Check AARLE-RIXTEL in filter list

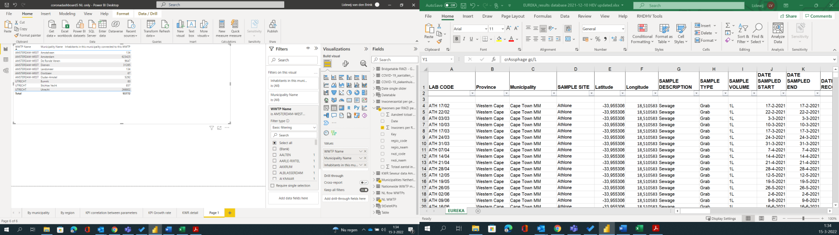pos(274,161)
